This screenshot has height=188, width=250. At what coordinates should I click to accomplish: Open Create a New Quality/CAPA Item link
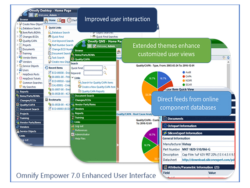[x=99, y=87]
